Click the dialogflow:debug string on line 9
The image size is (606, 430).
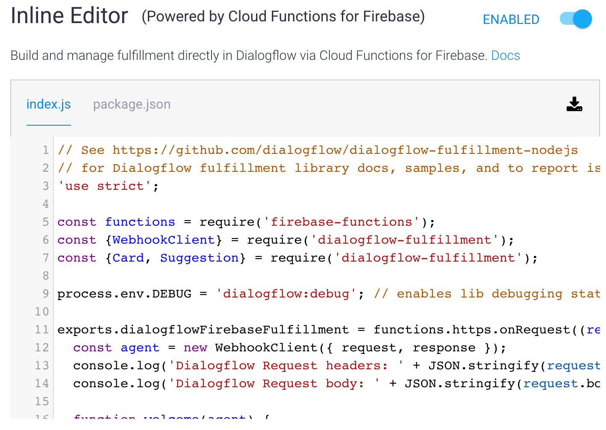click(285, 293)
